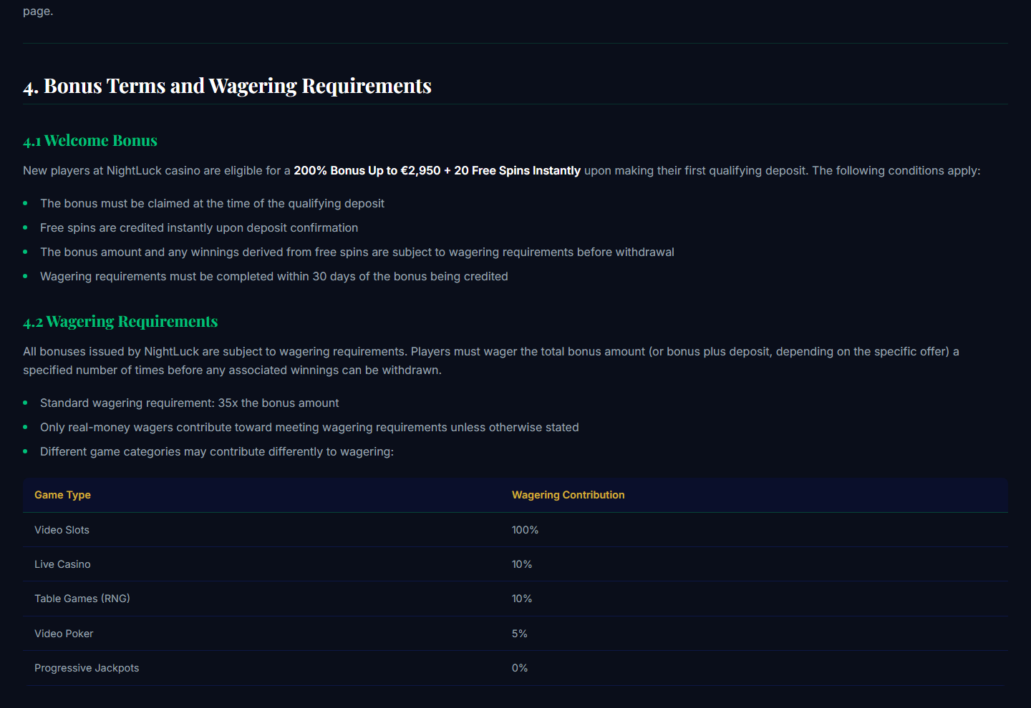Screen dimensions: 1031x708
Task: Click the "Table Games (RNG)" row label
Action: click(x=82, y=599)
